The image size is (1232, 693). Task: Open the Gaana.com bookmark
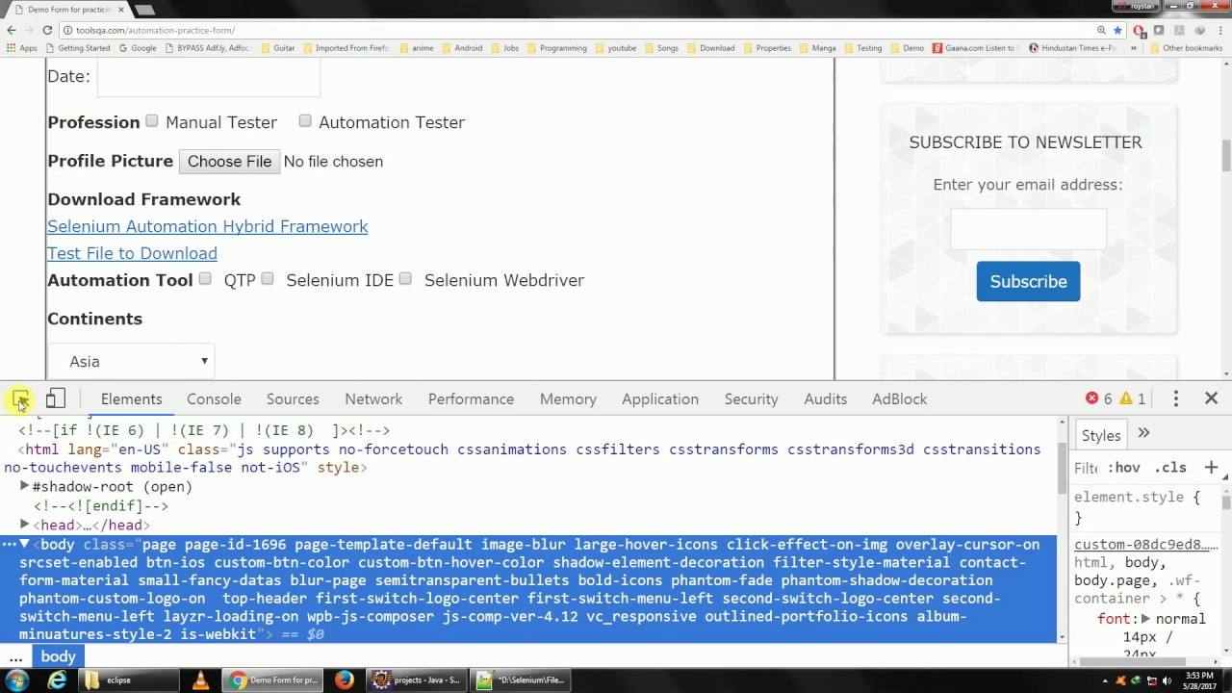coord(974,48)
